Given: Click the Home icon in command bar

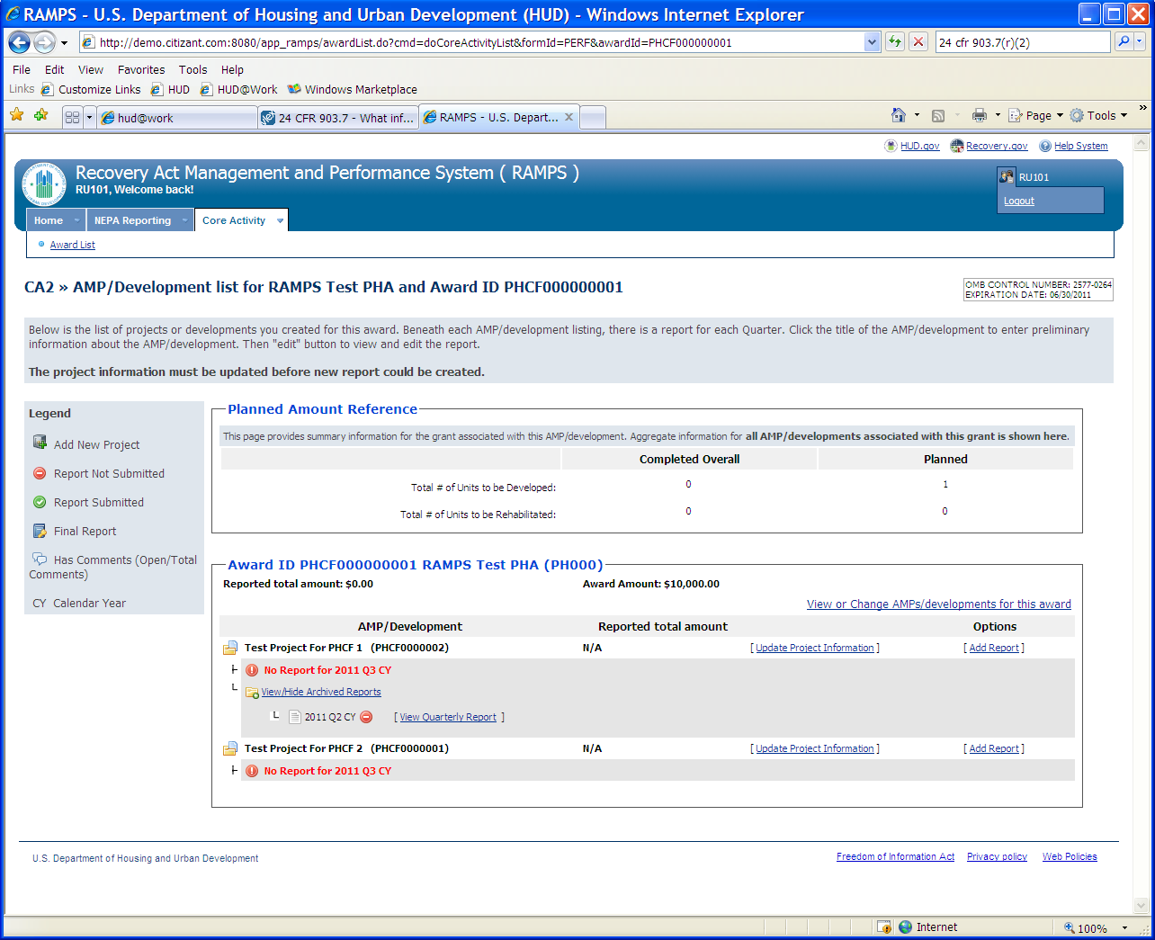Looking at the screenshot, I should (x=898, y=115).
